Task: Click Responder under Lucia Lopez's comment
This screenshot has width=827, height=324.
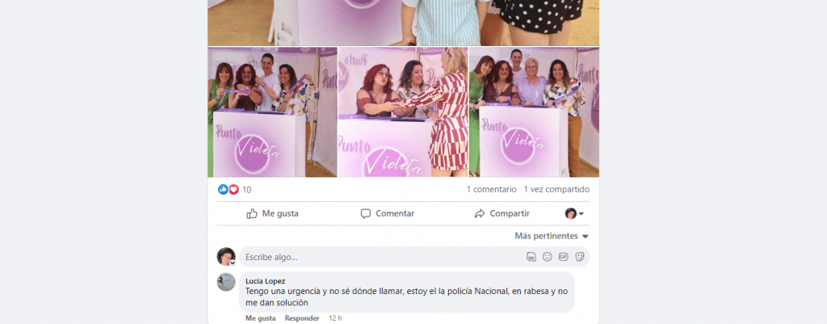Action: (x=302, y=318)
